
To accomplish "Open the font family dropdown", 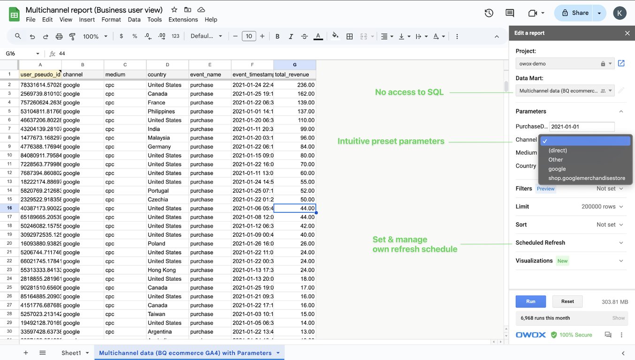I will coord(207,36).
